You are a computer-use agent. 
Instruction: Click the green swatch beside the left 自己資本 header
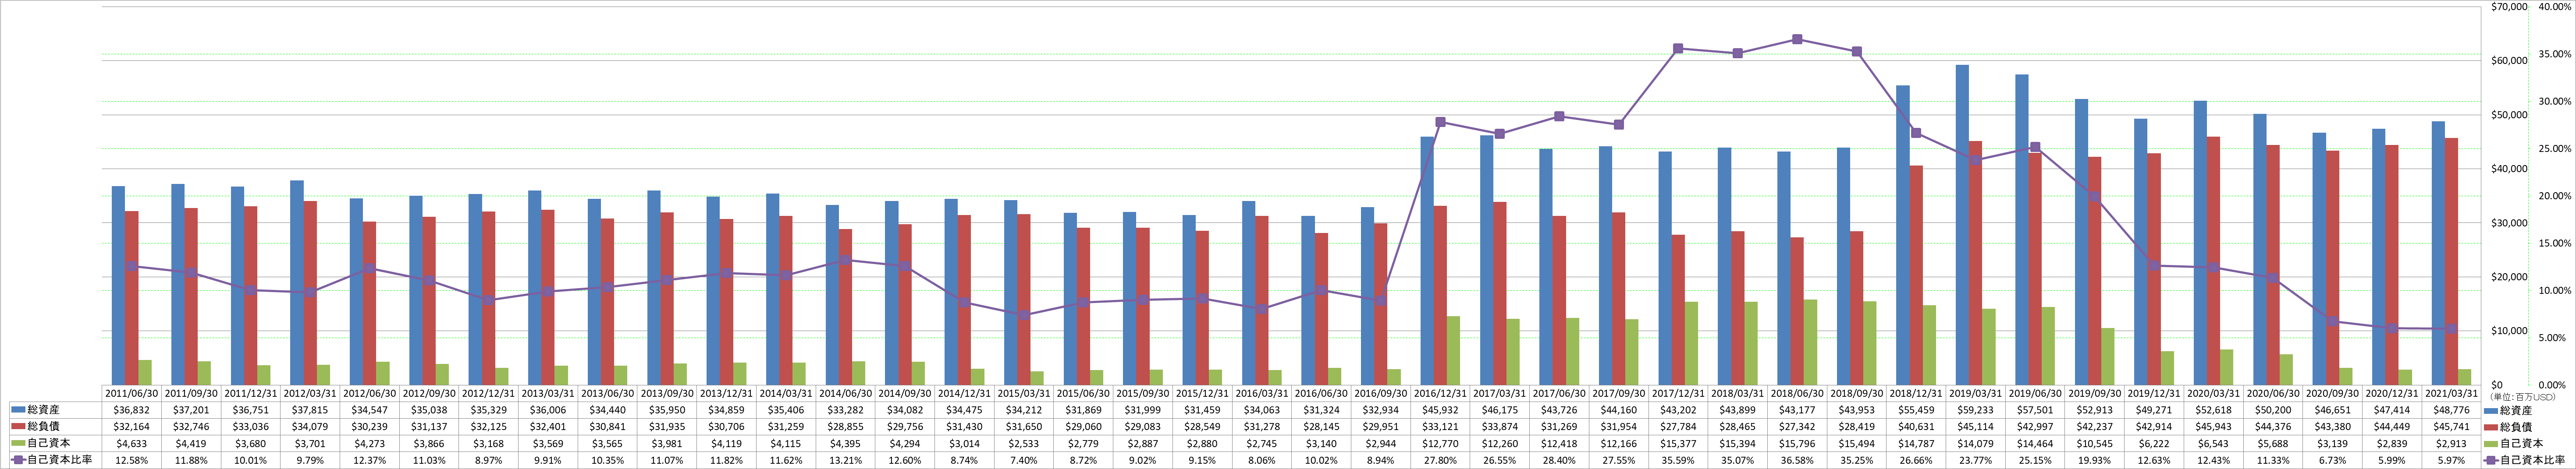(17, 443)
